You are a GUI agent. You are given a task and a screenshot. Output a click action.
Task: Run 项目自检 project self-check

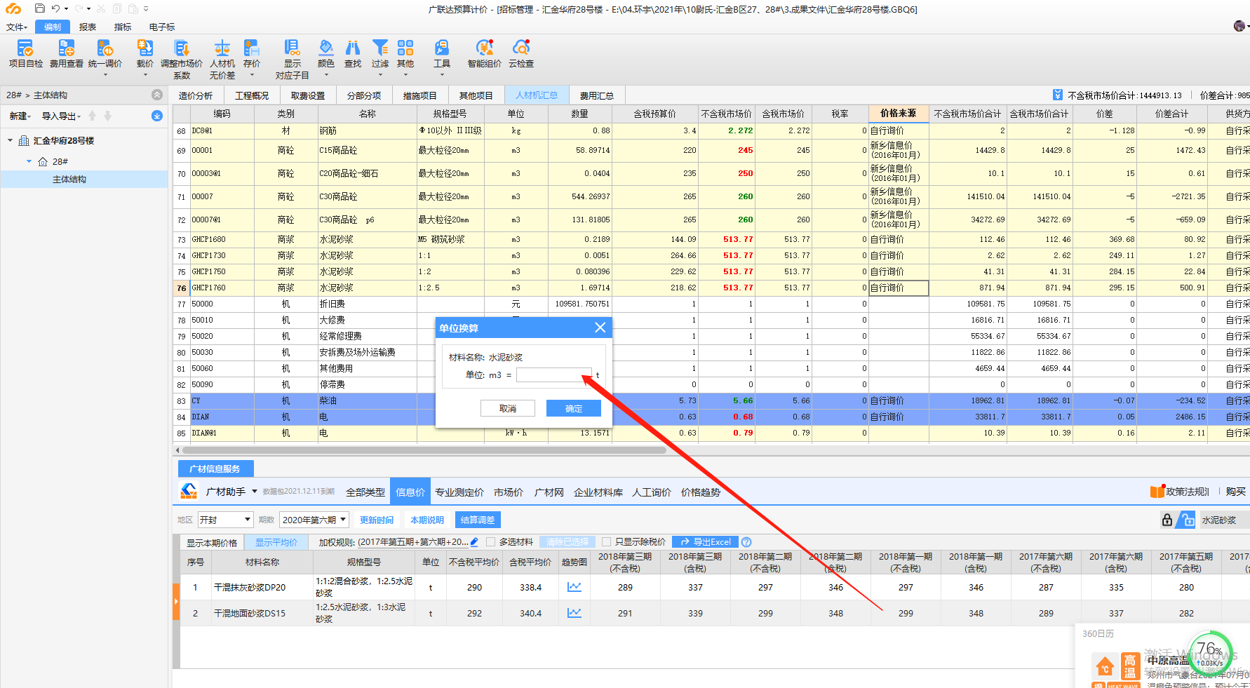26,54
